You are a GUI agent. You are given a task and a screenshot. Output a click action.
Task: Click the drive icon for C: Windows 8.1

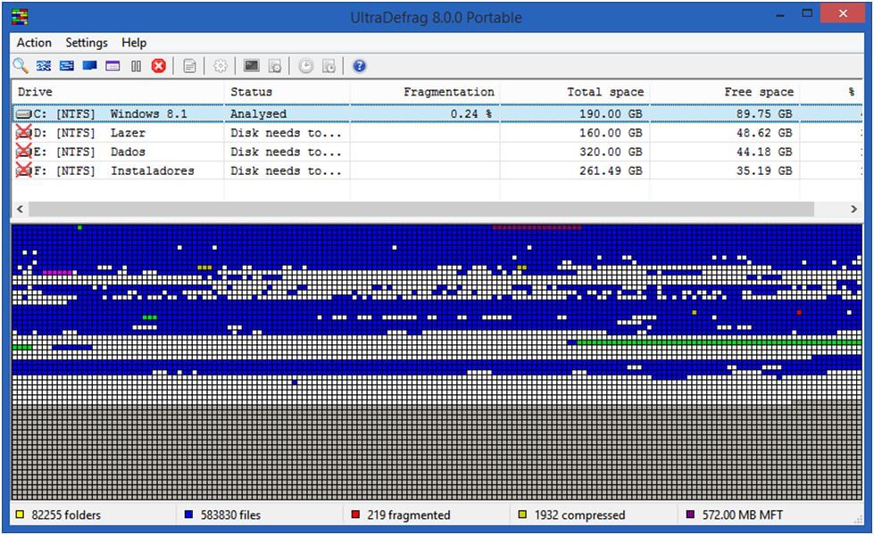pyautogui.click(x=23, y=114)
